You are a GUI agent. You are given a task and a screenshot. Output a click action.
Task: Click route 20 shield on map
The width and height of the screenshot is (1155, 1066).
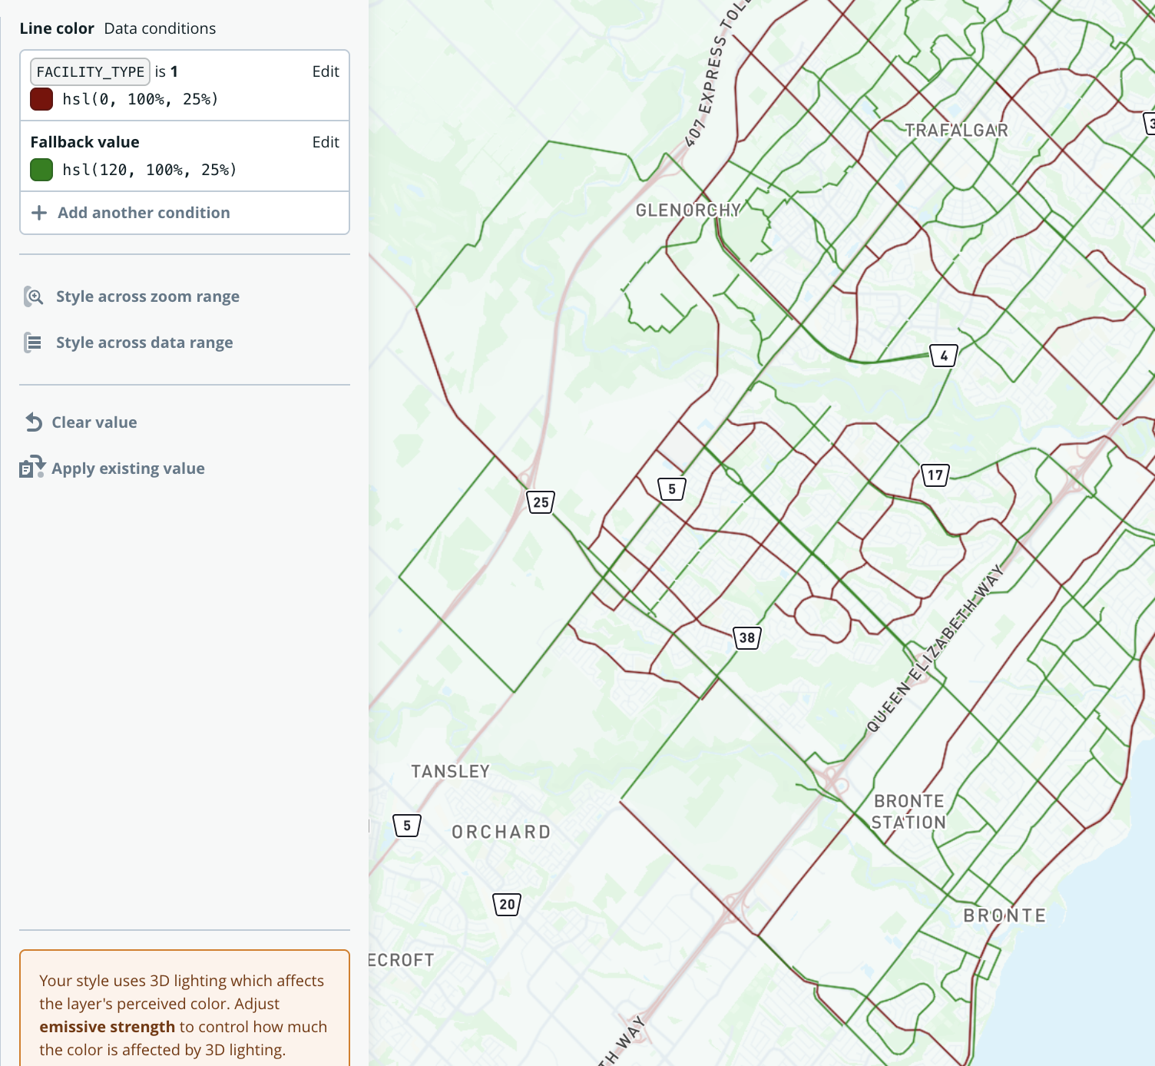[x=507, y=904]
